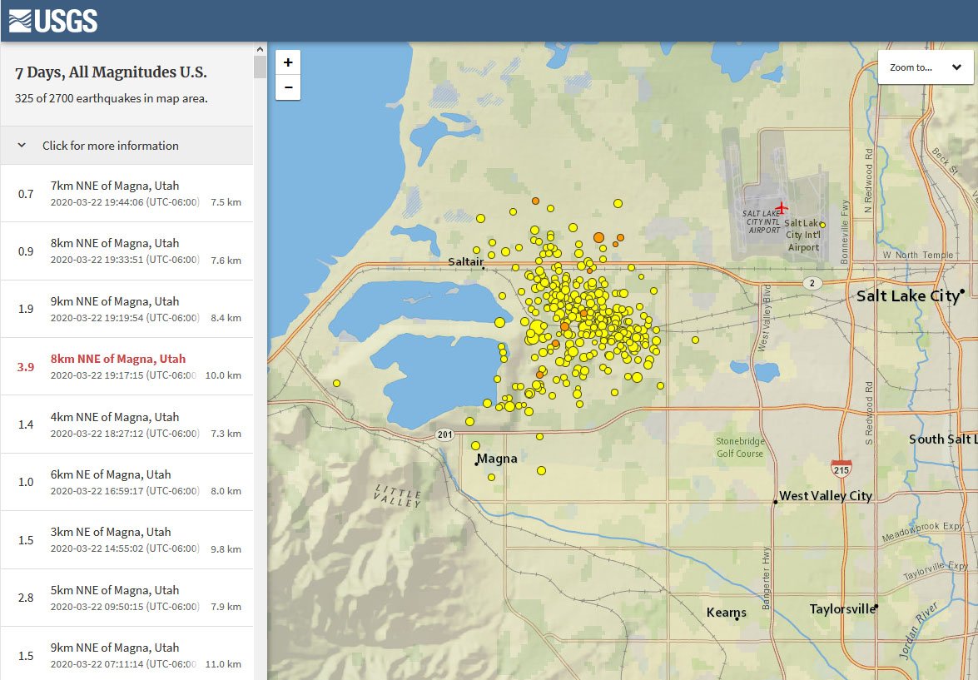
Task: Click the chevron beside Click for more information
Action: tap(22, 146)
